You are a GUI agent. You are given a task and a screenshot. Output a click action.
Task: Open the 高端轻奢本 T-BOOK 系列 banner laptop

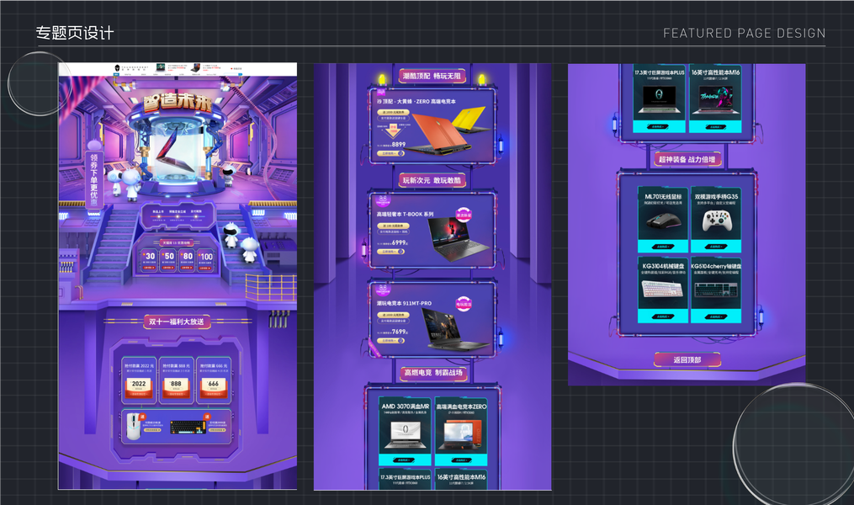click(x=459, y=240)
